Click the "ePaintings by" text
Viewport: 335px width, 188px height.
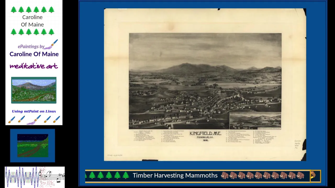pos(31,46)
